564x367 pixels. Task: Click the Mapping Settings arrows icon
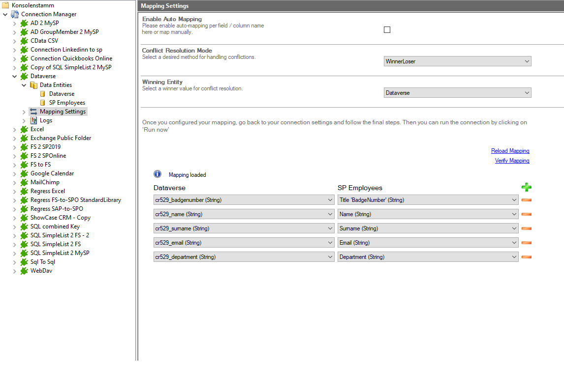coord(33,112)
